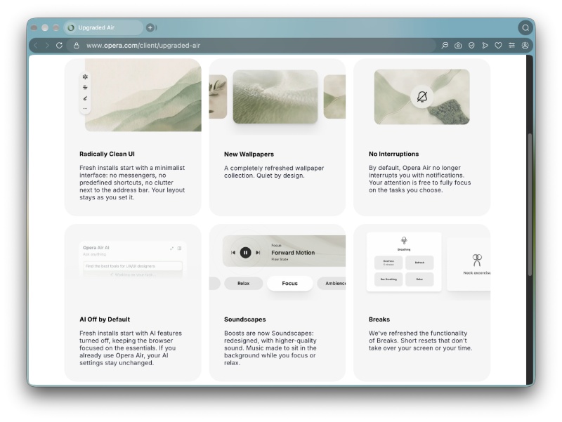562x422 pixels.
Task: Take a snapshot with the camera icon
Action: click(458, 46)
